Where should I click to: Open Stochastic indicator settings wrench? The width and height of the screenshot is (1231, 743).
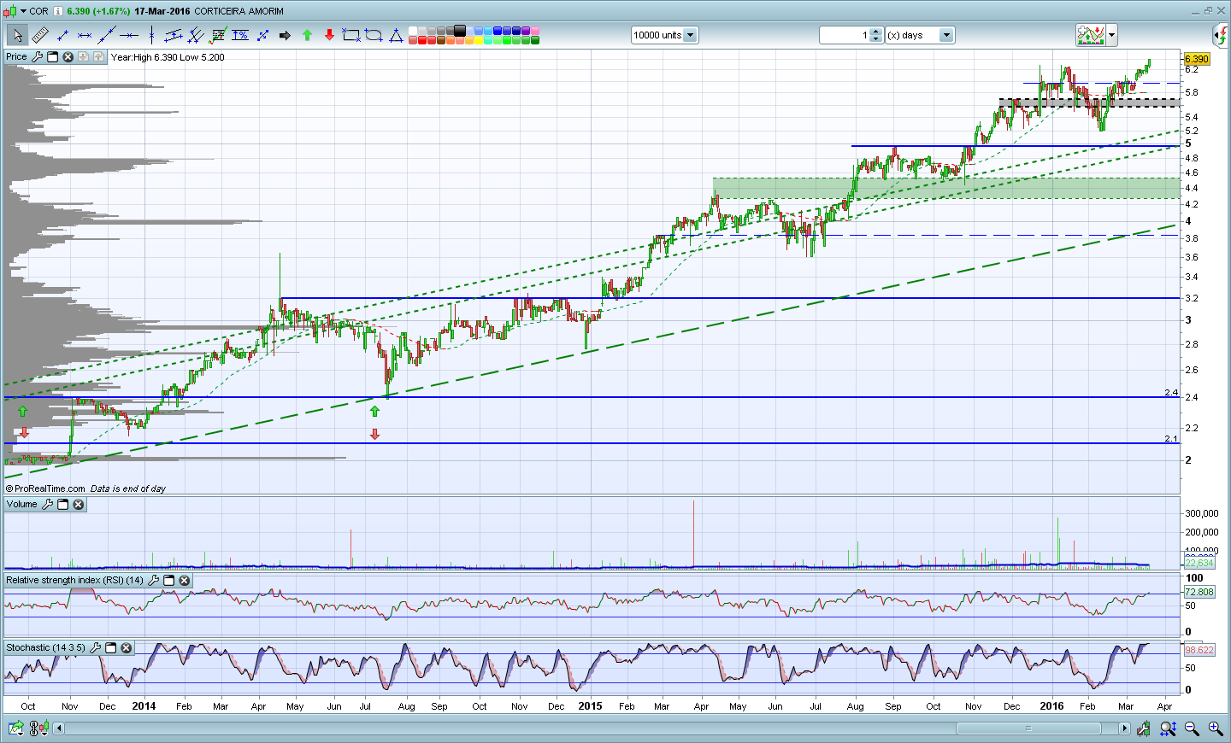pos(95,648)
